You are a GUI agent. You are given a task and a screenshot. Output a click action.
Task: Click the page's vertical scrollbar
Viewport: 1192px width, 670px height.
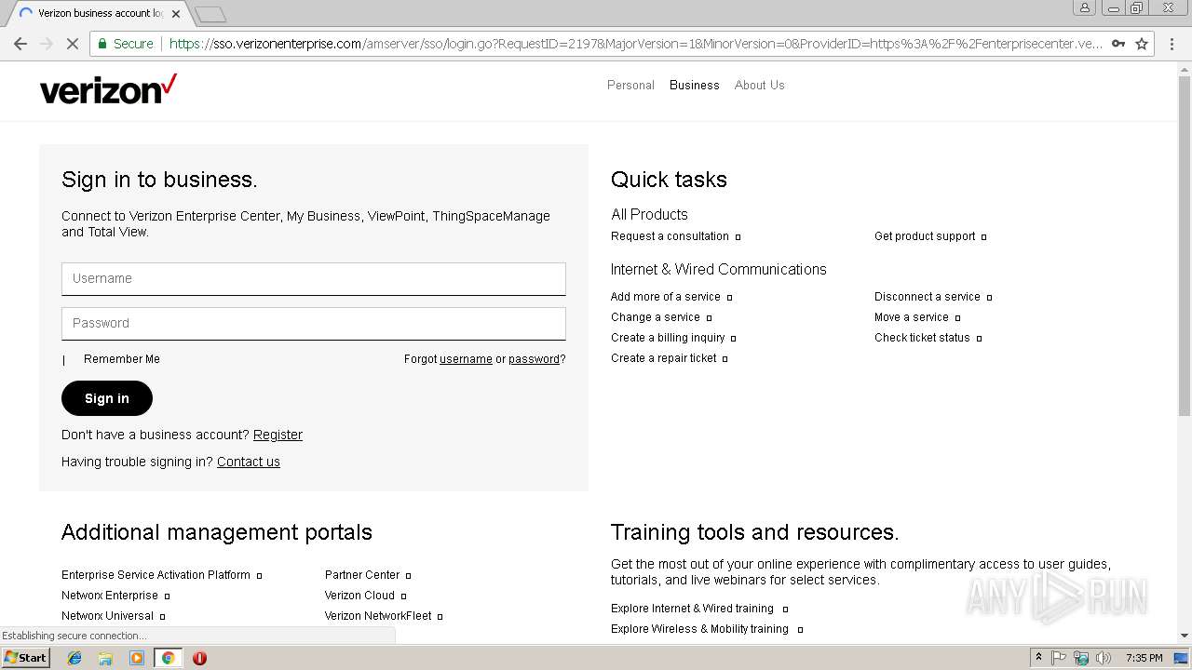tap(1185, 279)
